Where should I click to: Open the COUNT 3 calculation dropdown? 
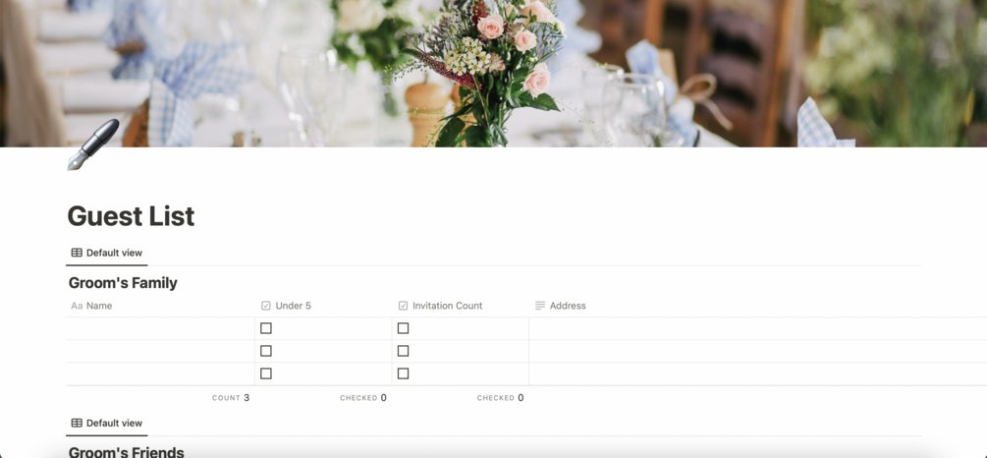pyautogui.click(x=231, y=397)
